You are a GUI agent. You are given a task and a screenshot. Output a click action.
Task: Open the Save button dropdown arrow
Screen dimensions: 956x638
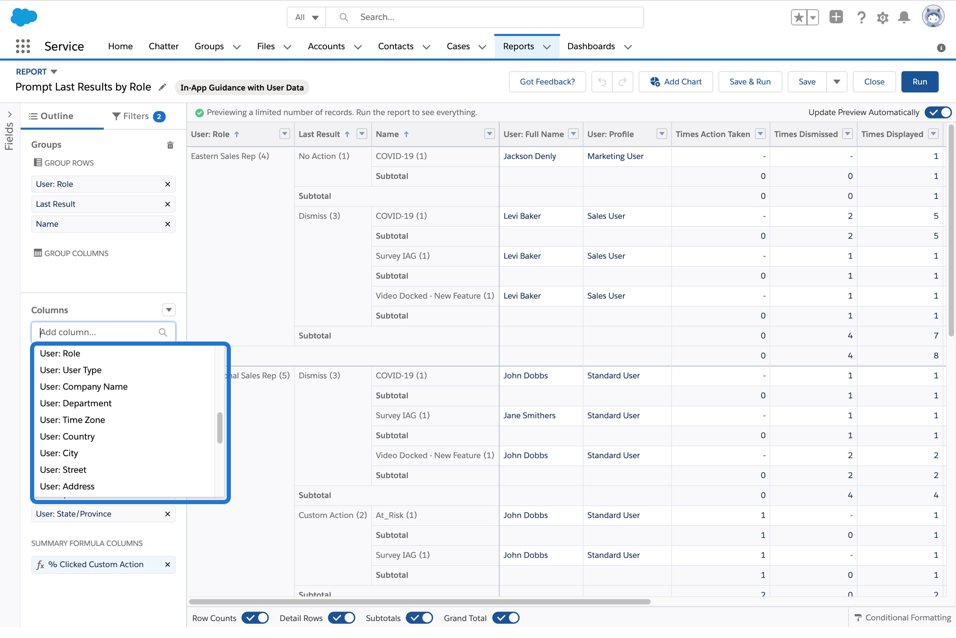[x=837, y=82]
